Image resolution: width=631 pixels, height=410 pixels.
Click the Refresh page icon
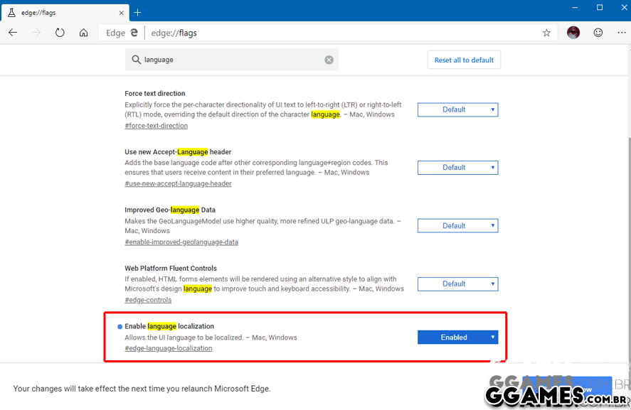click(x=60, y=33)
